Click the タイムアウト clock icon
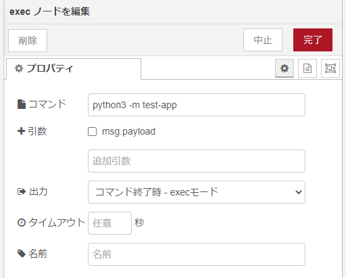The height and width of the screenshot is (278, 346). (x=22, y=223)
